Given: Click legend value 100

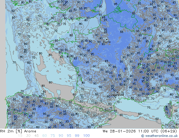Looking at the screenshot, I should pos(86,136).
